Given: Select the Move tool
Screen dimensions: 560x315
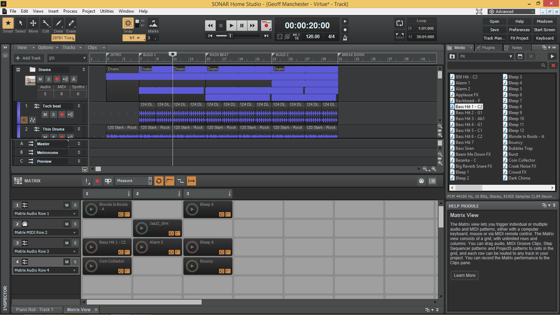Looking at the screenshot, I should coord(33,23).
